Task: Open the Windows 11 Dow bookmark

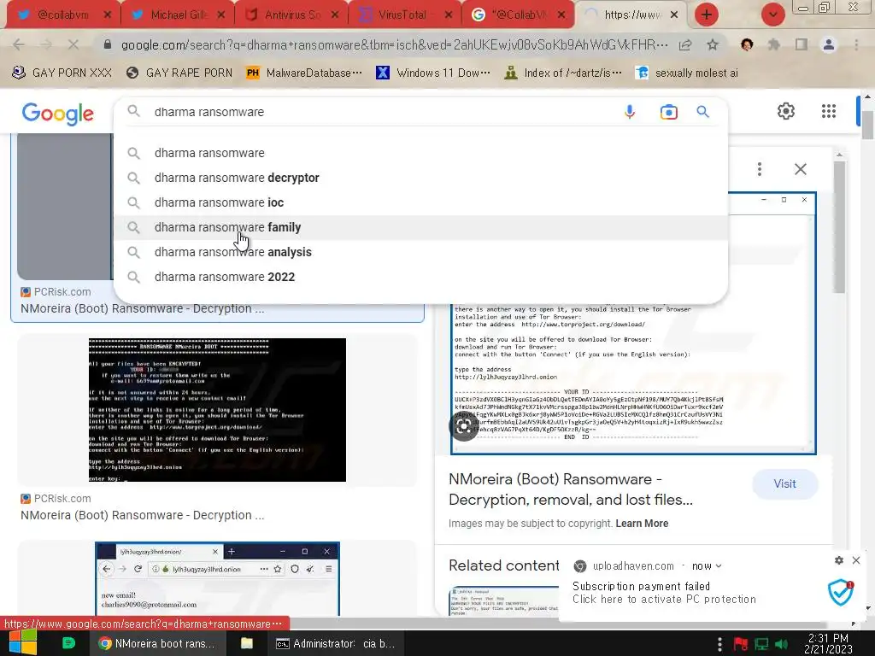Action: coord(433,73)
